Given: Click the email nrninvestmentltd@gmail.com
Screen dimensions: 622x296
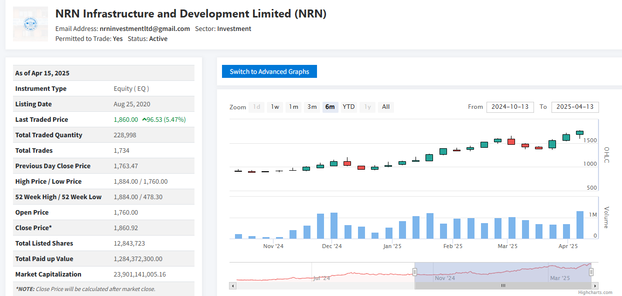Looking at the screenshot, I should (144, 28).
